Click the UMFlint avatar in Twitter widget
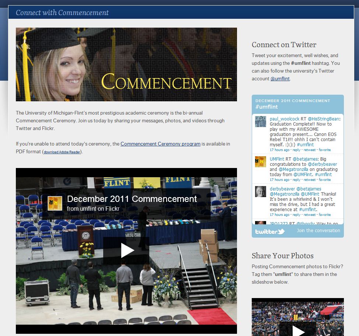This screenshot has width=359, height=336. tap(261, 162)
